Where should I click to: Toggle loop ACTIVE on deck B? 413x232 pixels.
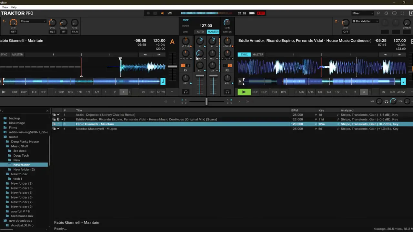pos(401,92)
